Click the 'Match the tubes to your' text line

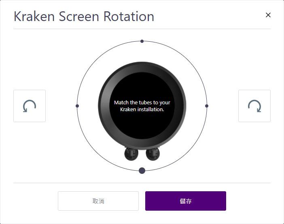point(142,102)
